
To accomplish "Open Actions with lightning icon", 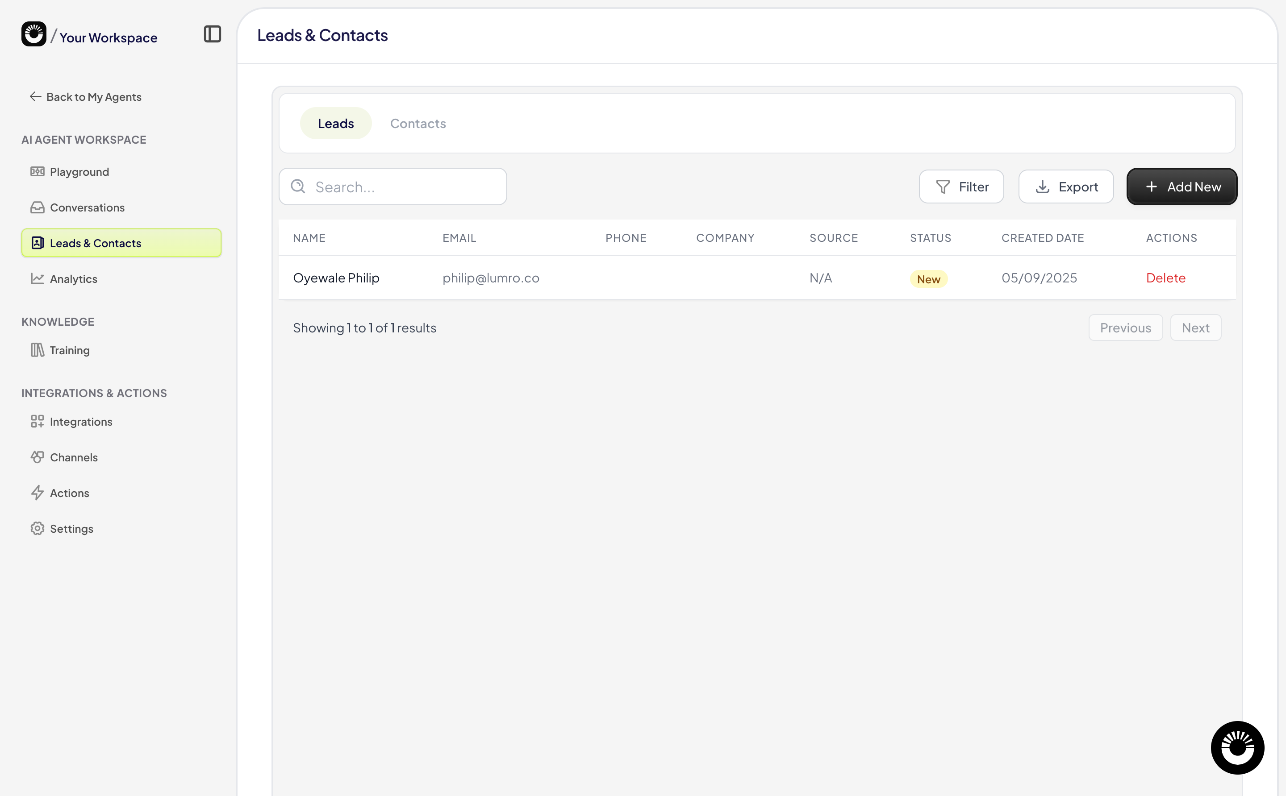I will (x=69, y=493).
